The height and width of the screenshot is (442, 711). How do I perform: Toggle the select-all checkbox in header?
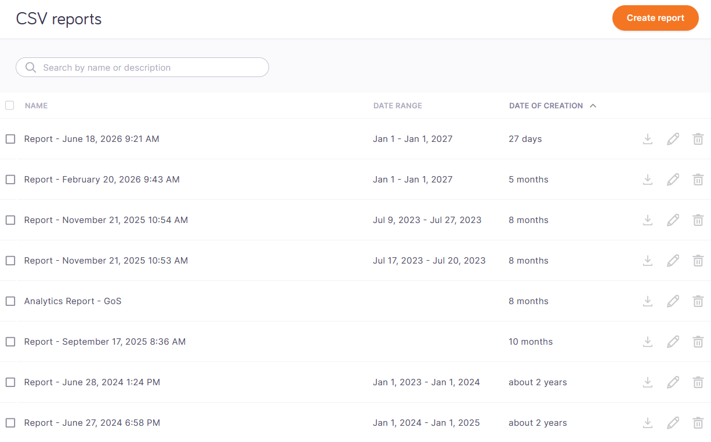tap(10, 105)
